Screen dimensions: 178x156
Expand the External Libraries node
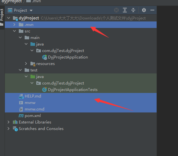point(8,122)
